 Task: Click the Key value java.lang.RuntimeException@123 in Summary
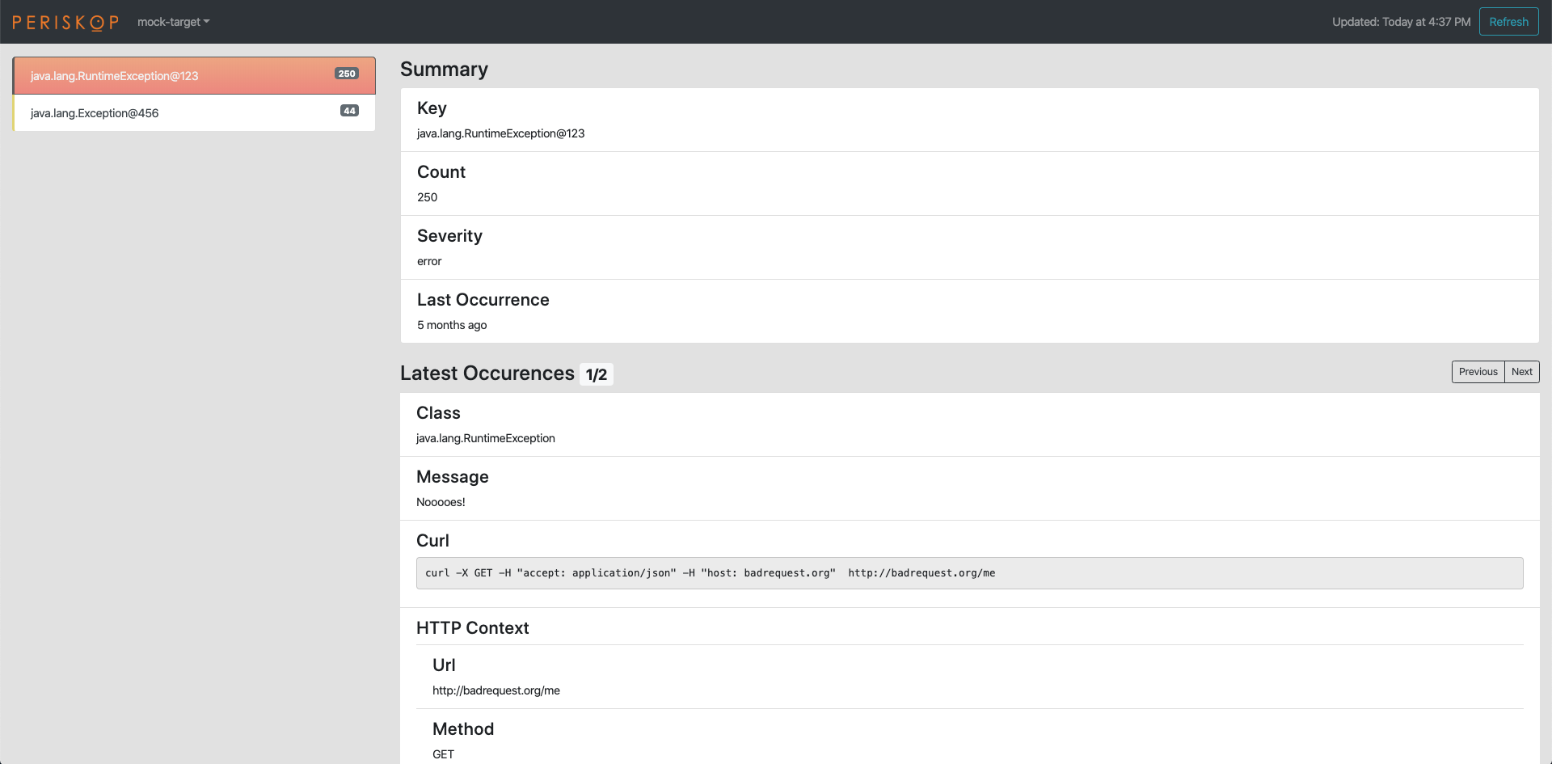pyautogui.click(x=500, y=133)
